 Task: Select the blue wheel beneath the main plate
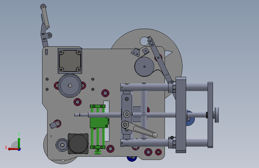(132, 158)
